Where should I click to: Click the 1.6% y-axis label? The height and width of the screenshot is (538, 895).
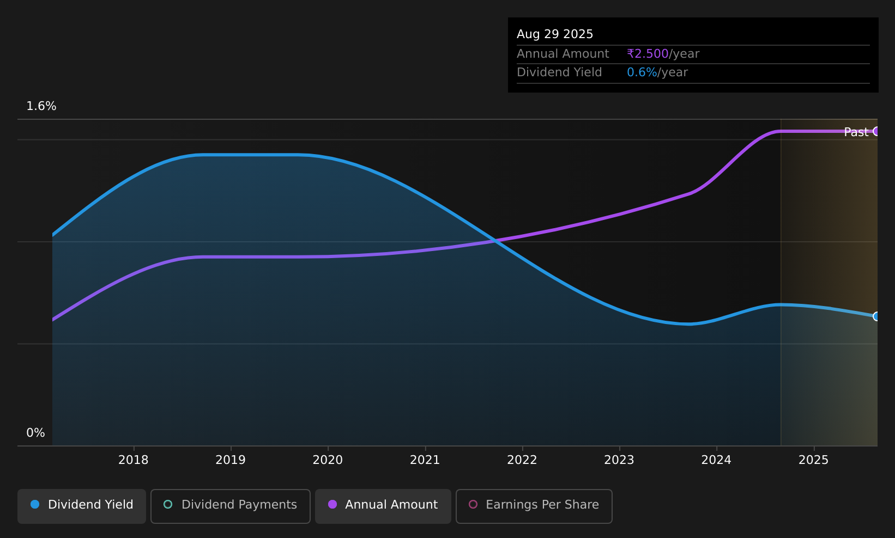pos(41,106)
